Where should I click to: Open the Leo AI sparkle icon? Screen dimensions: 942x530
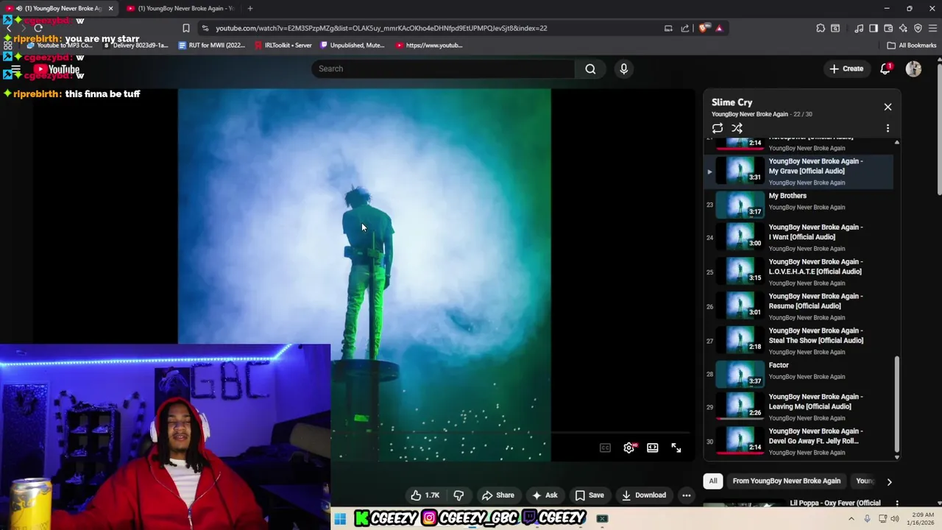click(x=903, y=28)
